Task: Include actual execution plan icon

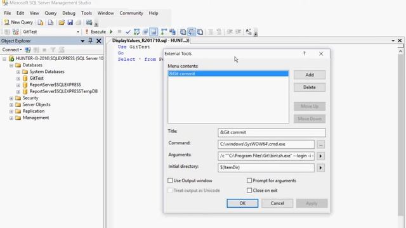Action: click(x=164, y=32)
